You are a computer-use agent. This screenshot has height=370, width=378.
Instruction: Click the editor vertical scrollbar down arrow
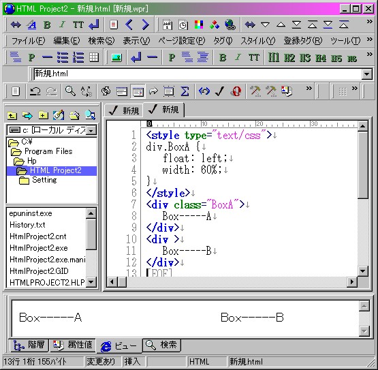363,271
